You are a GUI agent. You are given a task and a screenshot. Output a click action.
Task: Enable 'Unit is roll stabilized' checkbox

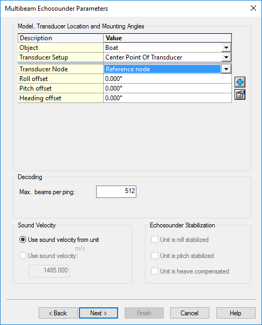click(x=155, y=239)
